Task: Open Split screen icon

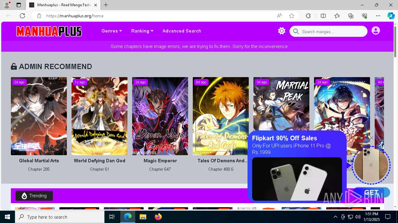Action: (323, 16)
